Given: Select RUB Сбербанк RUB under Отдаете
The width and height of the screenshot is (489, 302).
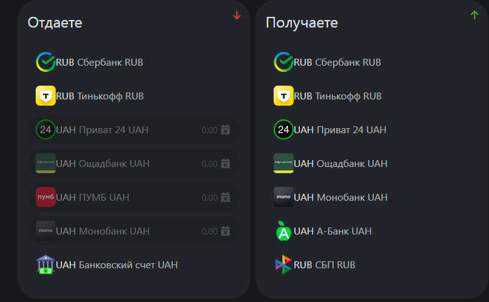Looking at the screenshot, I should point(134,63).
